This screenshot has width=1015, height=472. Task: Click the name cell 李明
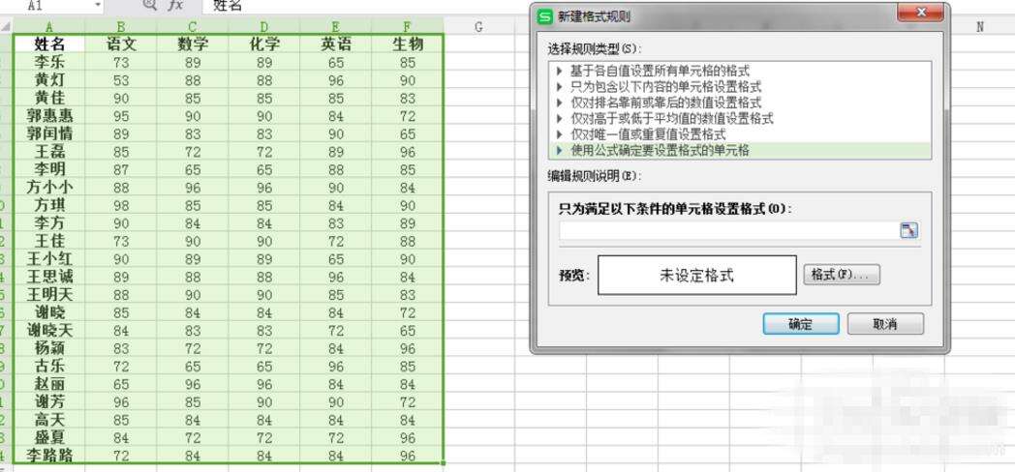click(x=49, y=169)
